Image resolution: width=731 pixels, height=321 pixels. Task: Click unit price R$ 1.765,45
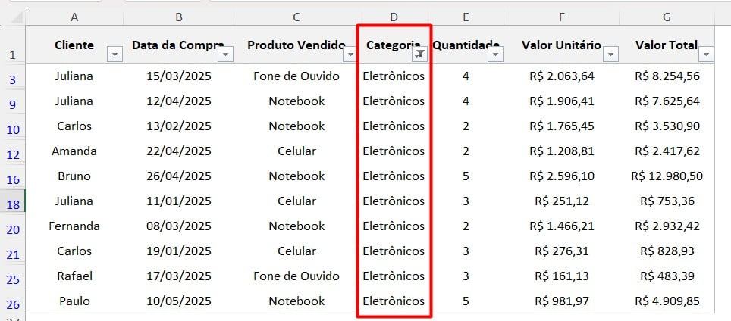pos(562,126)
